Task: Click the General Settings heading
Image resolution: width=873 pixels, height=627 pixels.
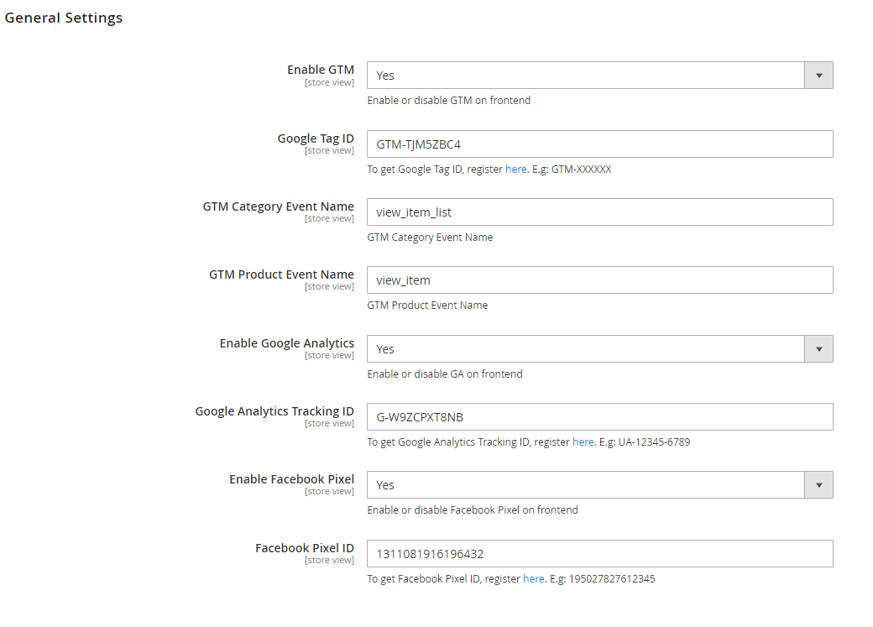Action: pos(64,18)
